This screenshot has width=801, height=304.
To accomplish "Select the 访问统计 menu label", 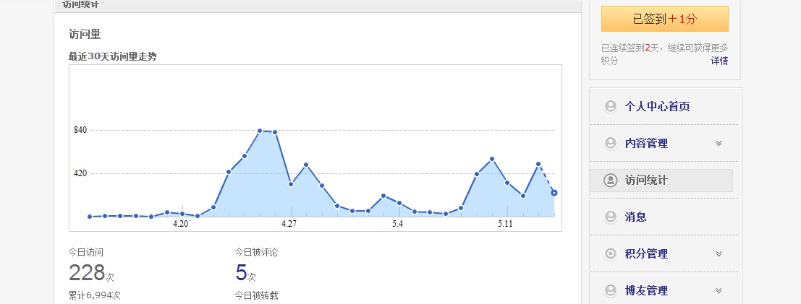I will (x=646, y=181).
